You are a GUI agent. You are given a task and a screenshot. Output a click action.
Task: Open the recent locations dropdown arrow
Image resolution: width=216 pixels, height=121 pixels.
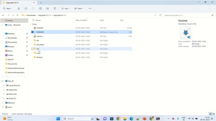coord(13,15)
